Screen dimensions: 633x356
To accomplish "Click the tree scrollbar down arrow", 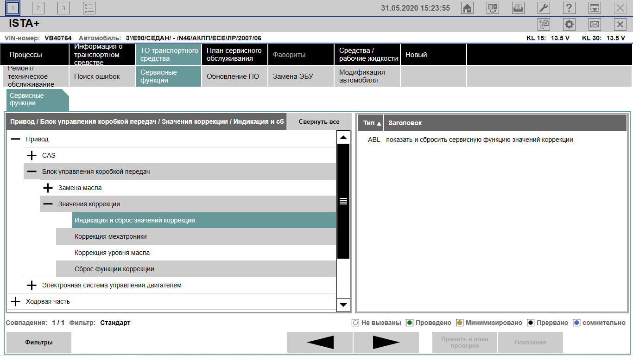I will [x=343, y=305].
